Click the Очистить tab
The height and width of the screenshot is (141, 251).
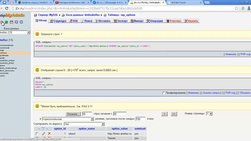pyautogui.click(x=174, y=21)
